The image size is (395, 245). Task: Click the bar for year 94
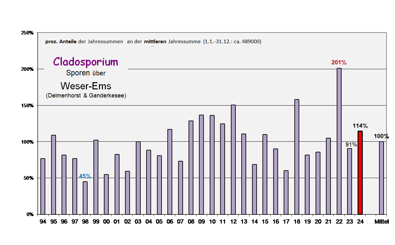43,187
